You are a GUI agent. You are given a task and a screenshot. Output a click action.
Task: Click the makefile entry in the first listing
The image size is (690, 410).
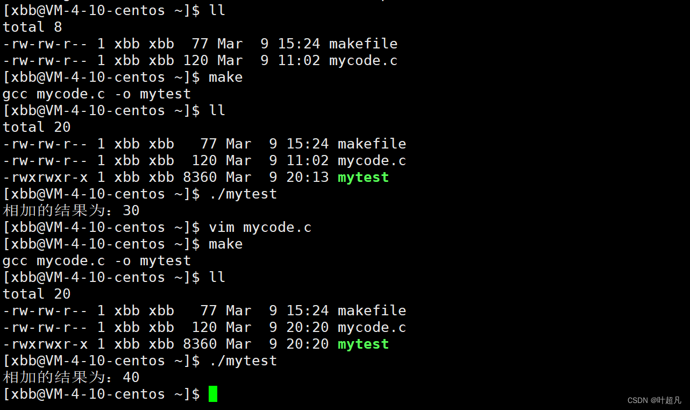(363, 44)
